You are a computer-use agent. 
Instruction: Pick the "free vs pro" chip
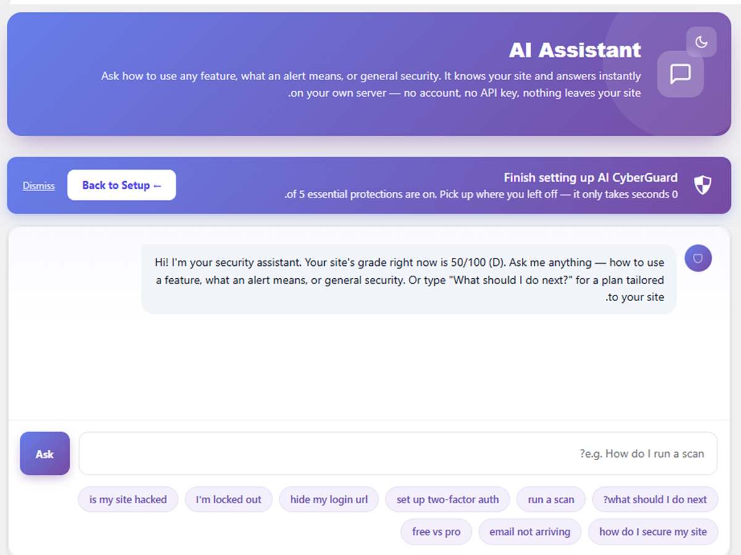(437, 532)
